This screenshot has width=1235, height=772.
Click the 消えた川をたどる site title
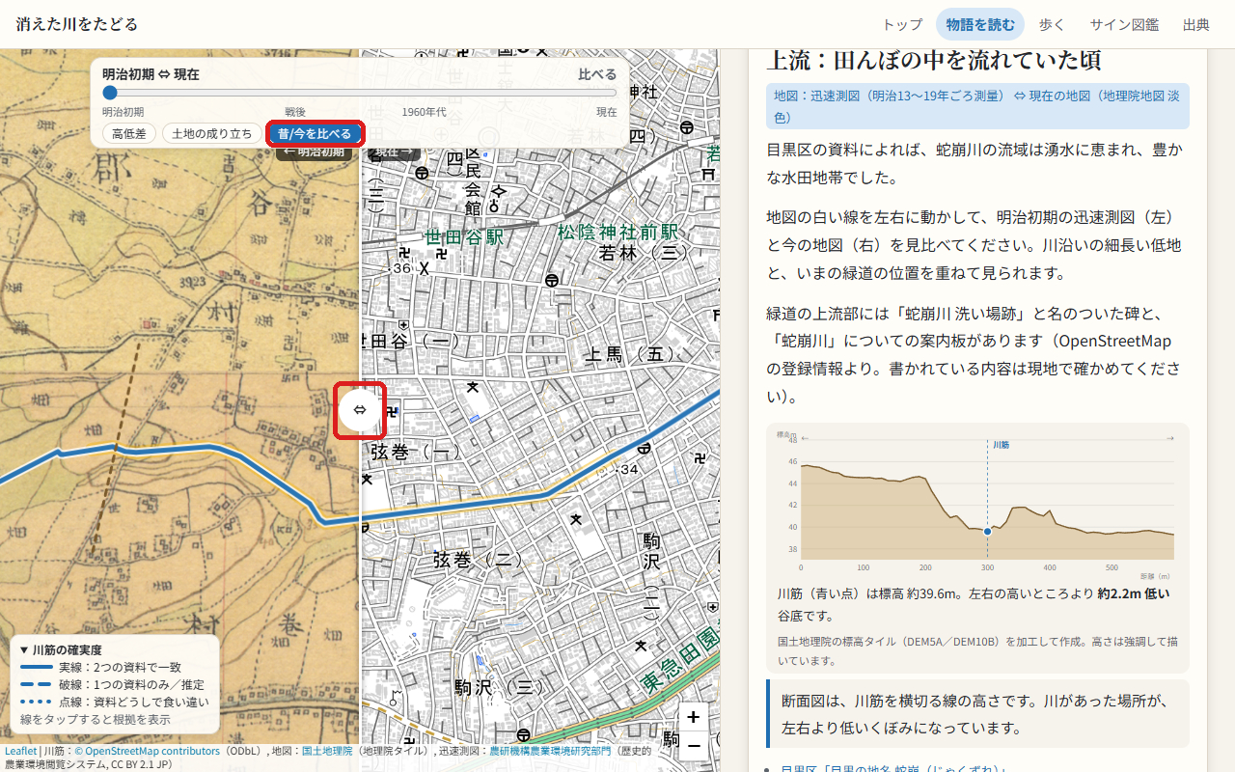point(76,24)
